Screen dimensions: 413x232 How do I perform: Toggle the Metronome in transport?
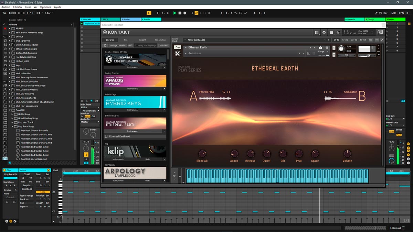tap(38, 13)
